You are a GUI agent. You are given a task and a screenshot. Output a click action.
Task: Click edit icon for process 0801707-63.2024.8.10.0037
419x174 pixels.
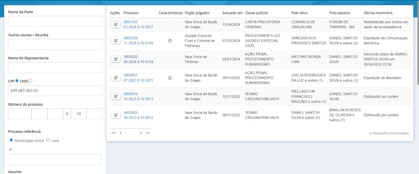click(115, 25)
